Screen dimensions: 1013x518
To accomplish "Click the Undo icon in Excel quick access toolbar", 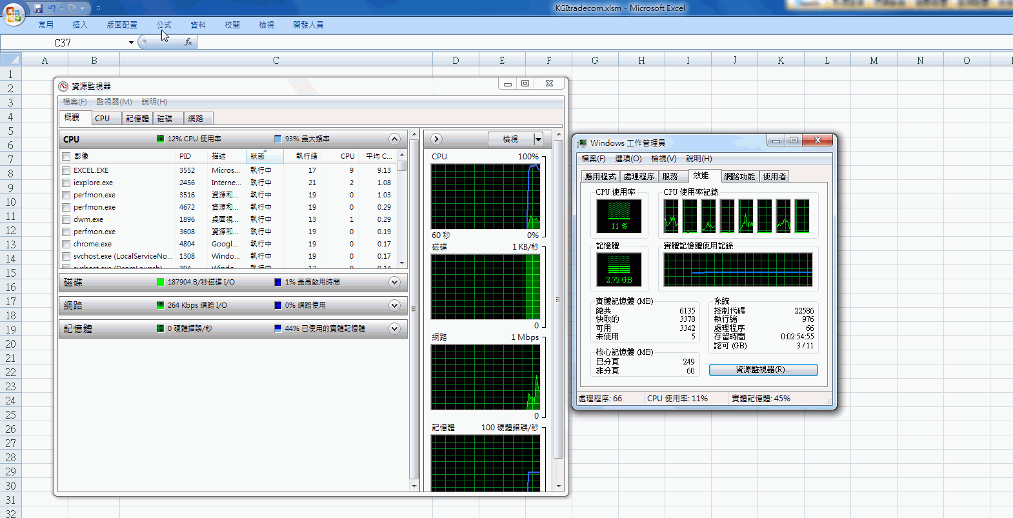I will click(x=52, y=8).
